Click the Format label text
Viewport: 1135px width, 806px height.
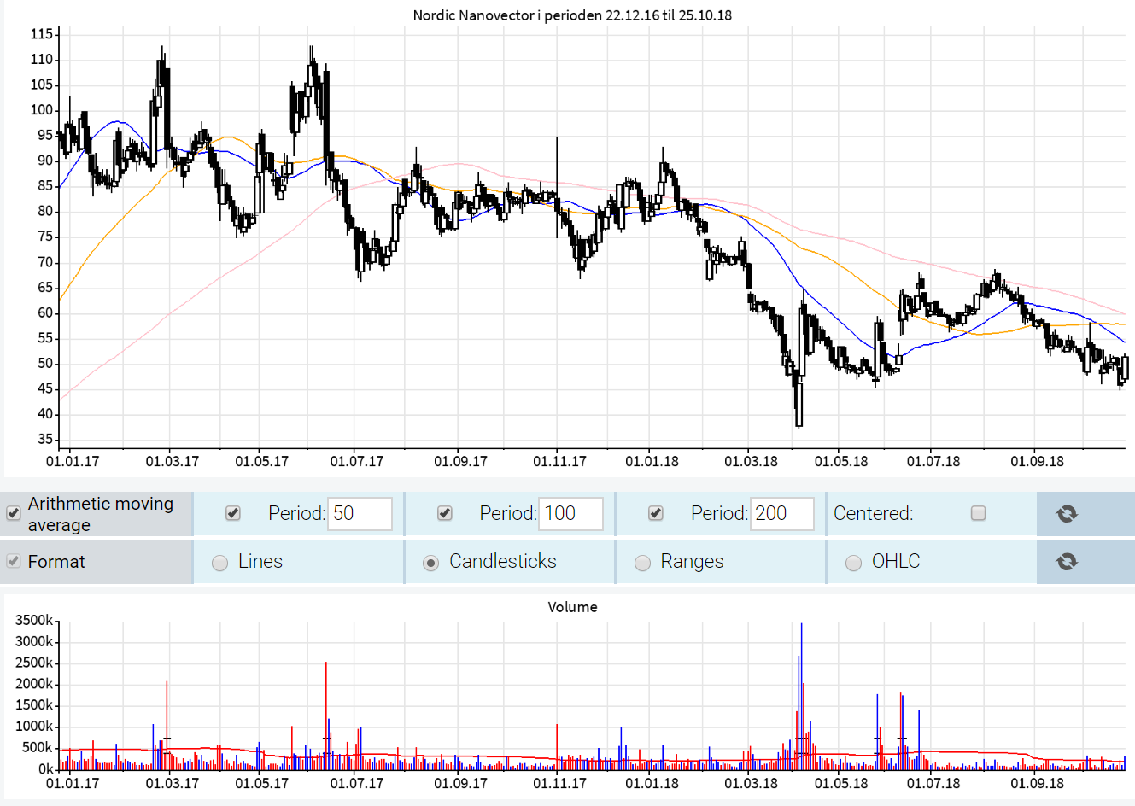pos(56,562)
